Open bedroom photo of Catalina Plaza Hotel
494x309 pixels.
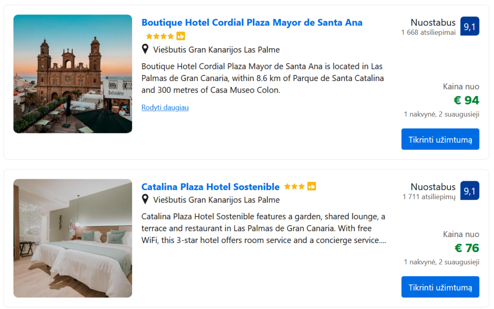point(73,238)
